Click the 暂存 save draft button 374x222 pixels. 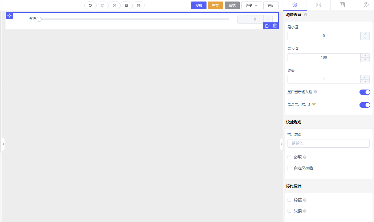coord(215,5)
